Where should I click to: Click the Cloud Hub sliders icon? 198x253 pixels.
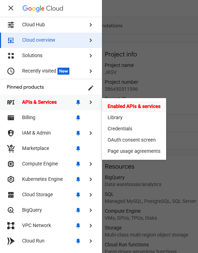(x=11, y=25)
